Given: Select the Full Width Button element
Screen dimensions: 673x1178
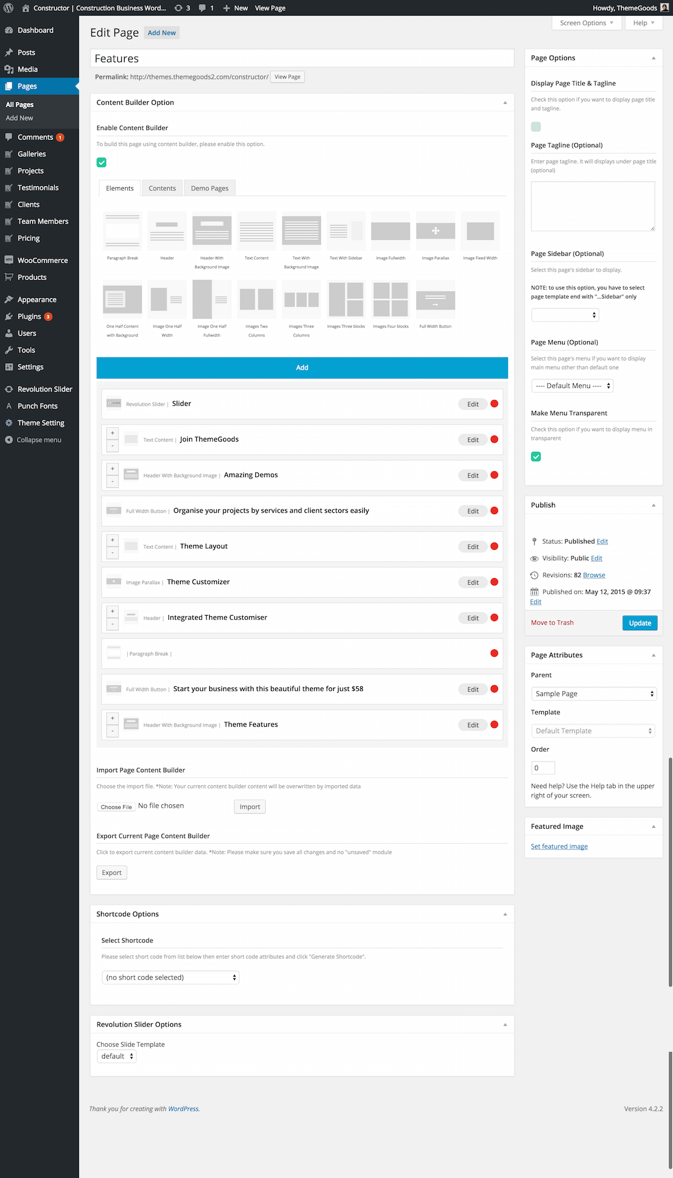Looking at the screenshot, I should pyautogui.click(x=436, y=299).
